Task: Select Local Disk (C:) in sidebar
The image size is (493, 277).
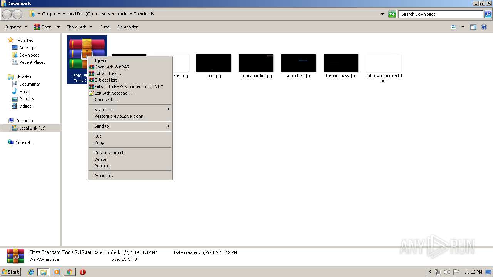Action: [32, 128]
